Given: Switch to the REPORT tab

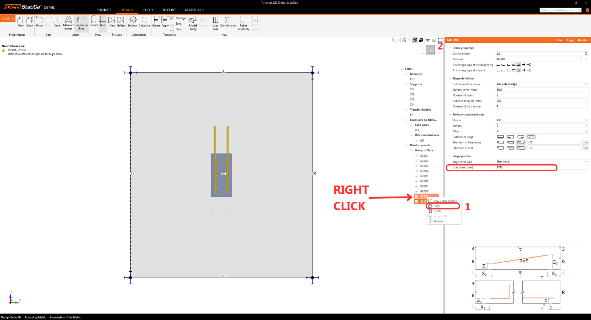Looking at the screenshot, I should click(x=169, y=10).
